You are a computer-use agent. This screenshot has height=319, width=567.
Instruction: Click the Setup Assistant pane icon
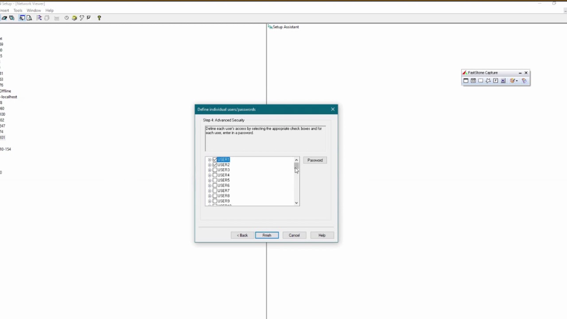(x=270, y=27)
